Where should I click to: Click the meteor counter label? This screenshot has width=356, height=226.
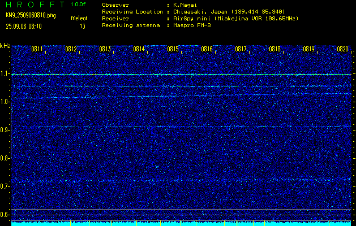point(79,18)
